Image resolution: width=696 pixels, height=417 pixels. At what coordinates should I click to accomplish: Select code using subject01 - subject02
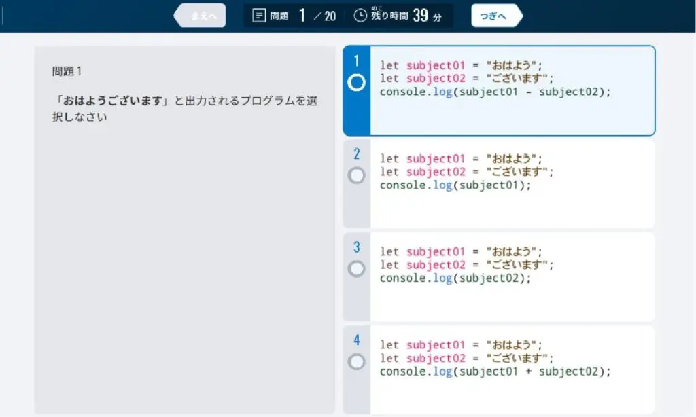[495, 92]
